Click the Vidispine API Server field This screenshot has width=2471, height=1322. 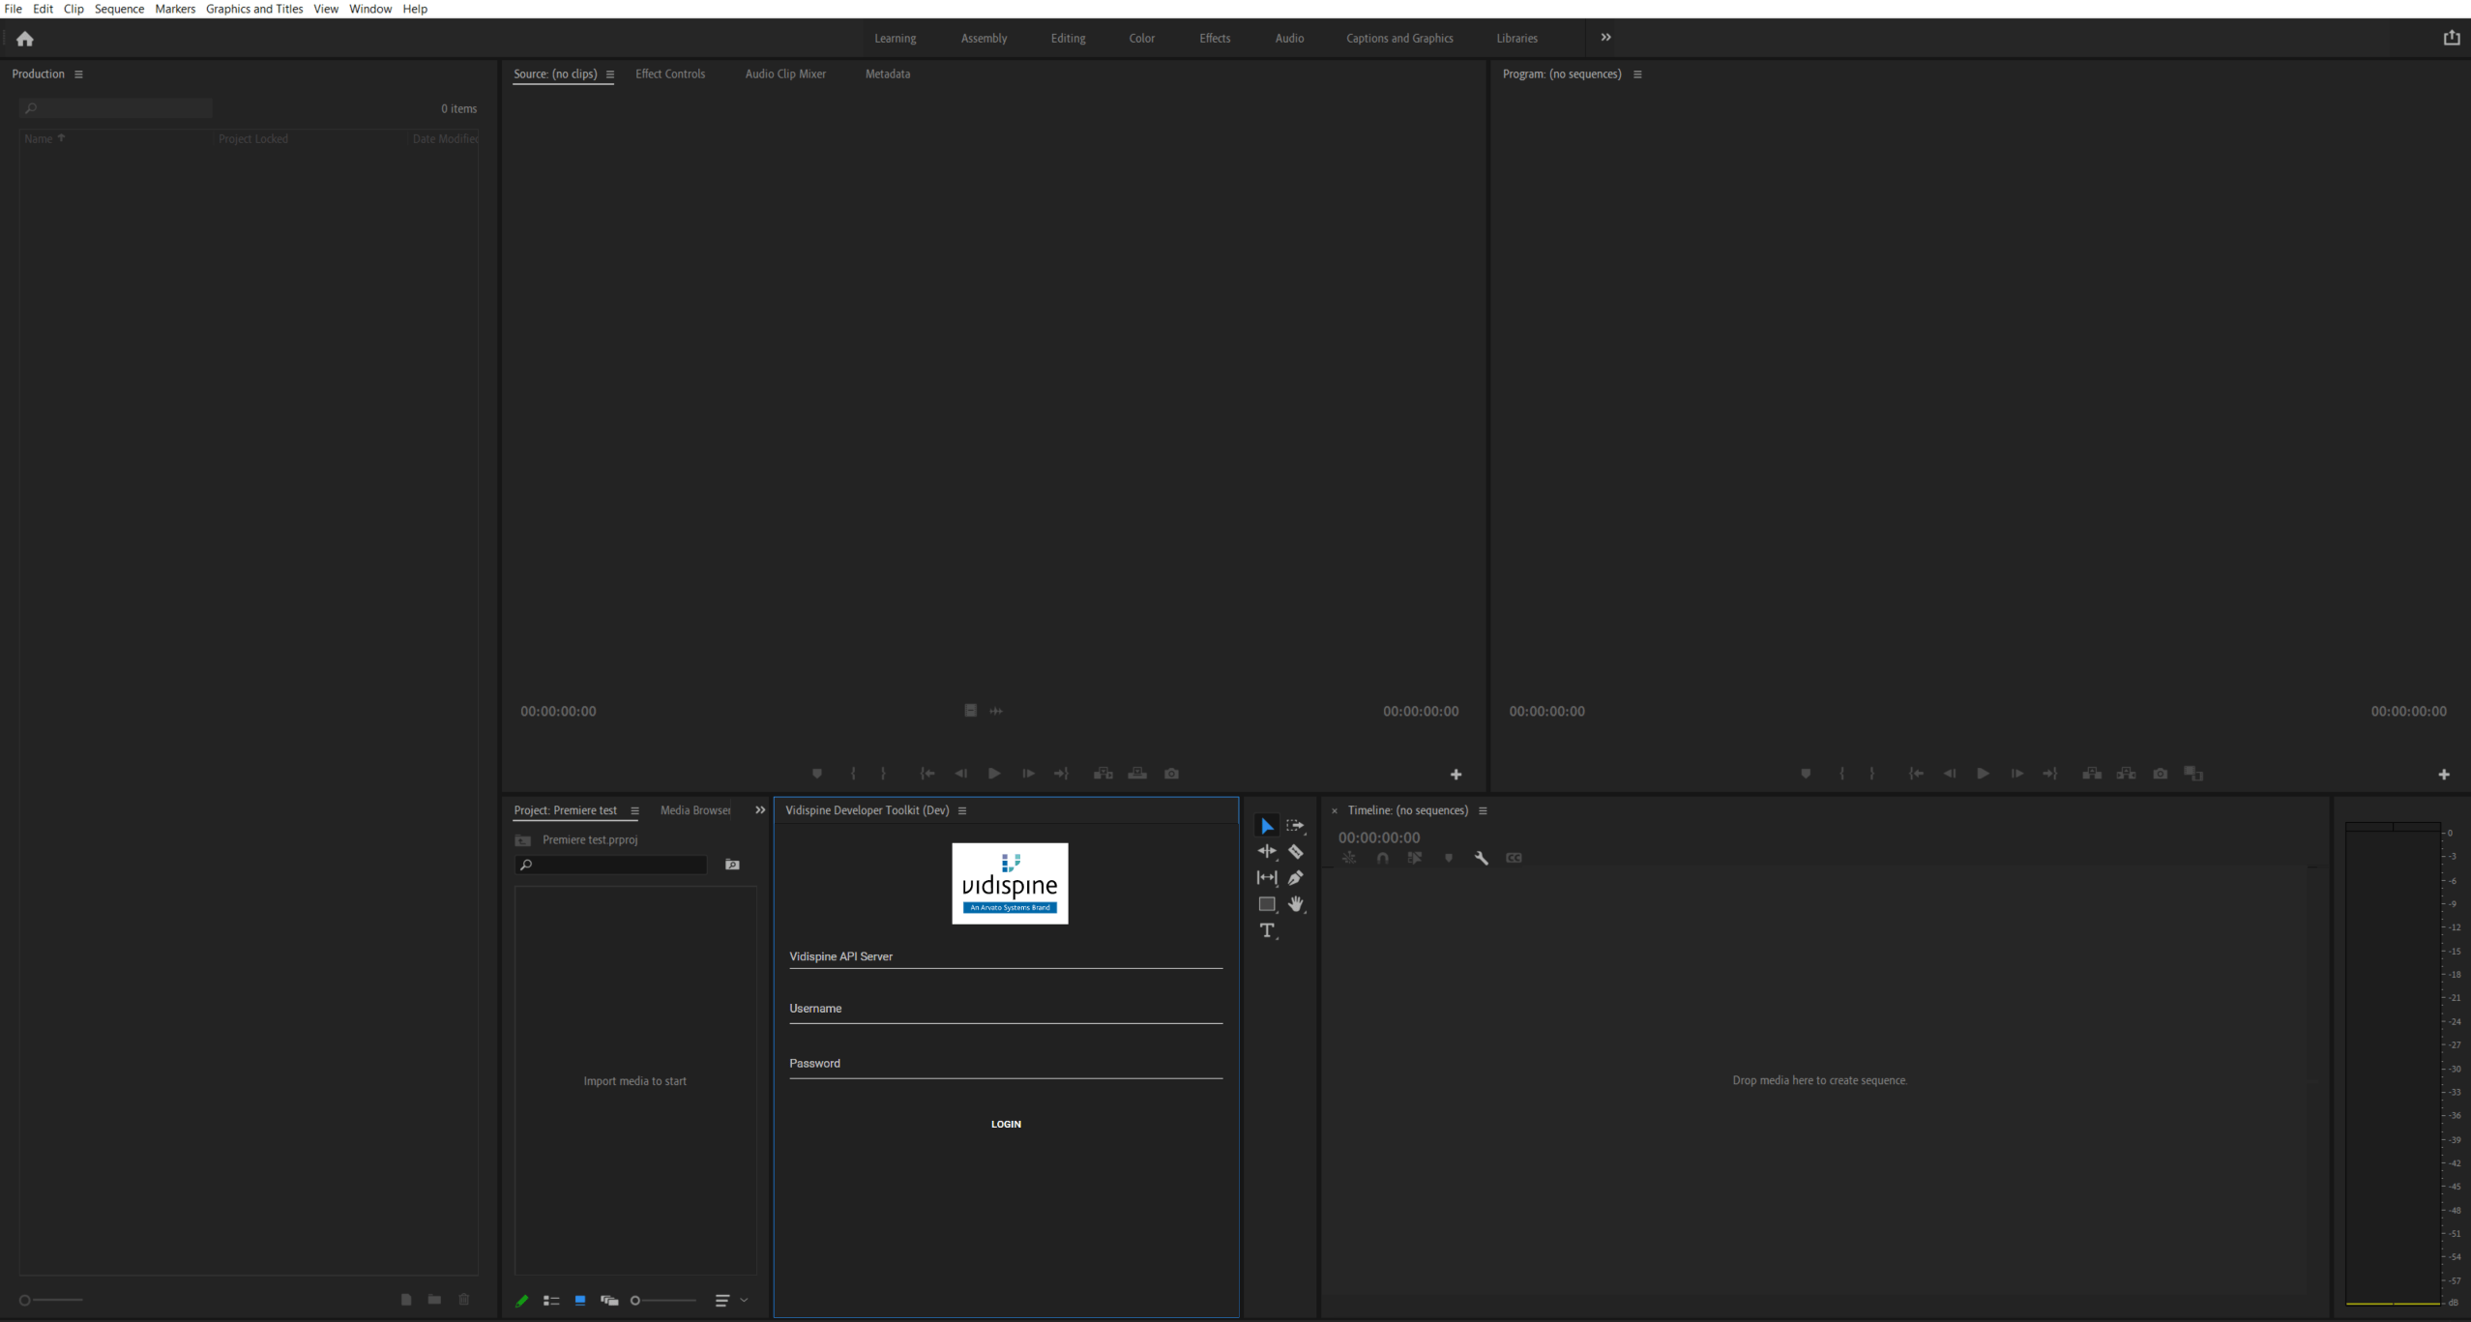click(1006, 956)
